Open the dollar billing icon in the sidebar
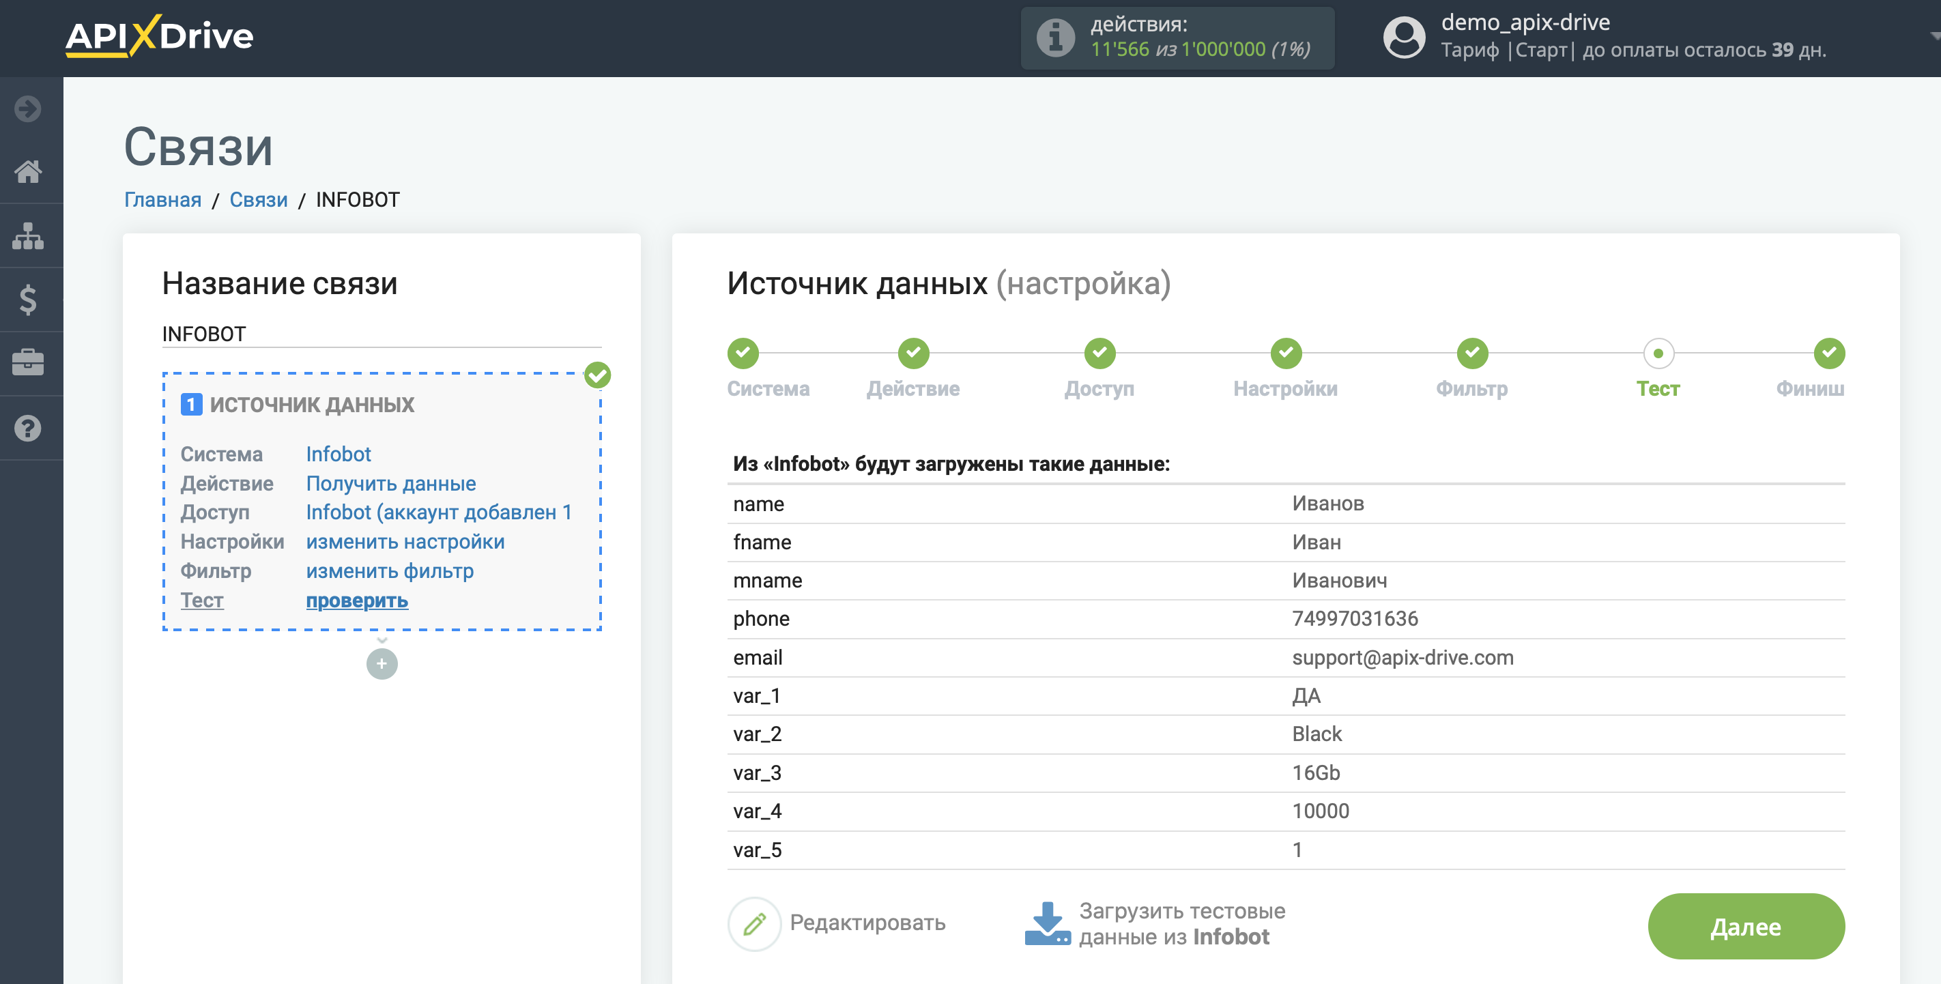 pos(28,300)
